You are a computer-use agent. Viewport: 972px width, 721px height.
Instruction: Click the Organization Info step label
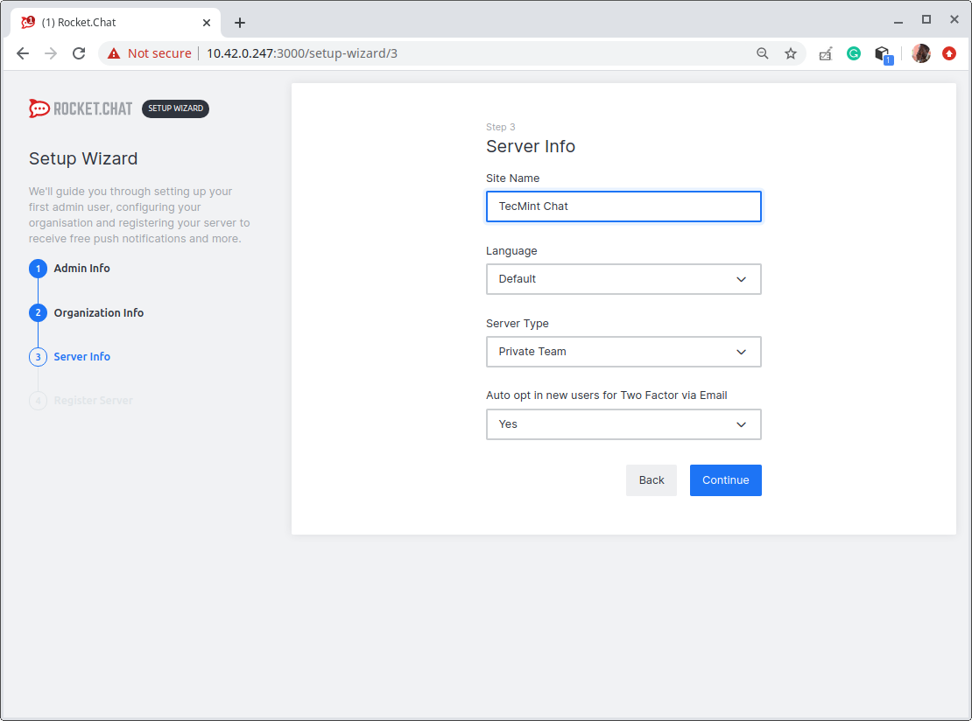click(99, 312)
